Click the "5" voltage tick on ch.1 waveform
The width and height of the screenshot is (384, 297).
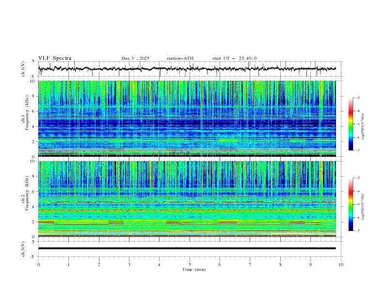(33, 61)
